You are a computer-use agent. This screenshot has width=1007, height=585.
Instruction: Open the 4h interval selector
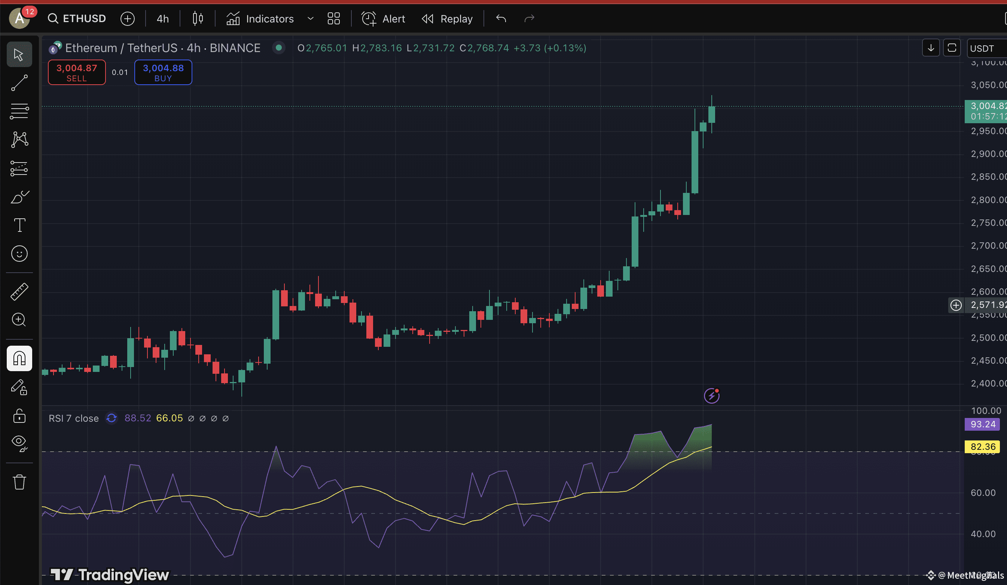[x=163, y=18]
